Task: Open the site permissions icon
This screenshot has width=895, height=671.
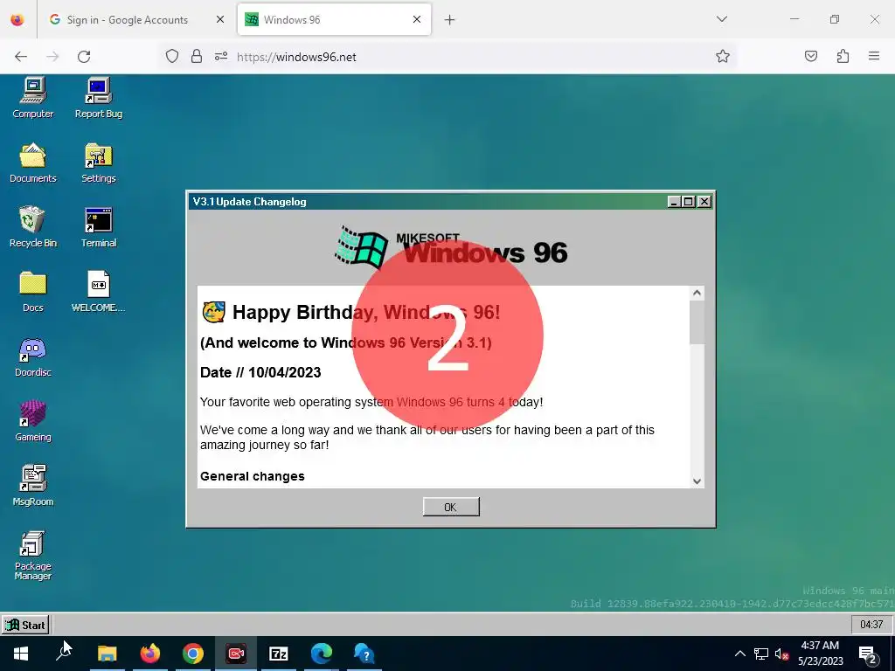Action: click(x=221, y=57)
